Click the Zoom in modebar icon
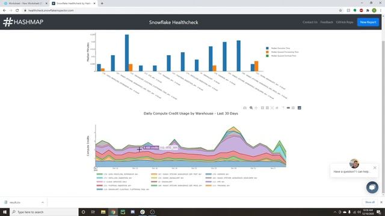385x216 pixels. [262, 108]
